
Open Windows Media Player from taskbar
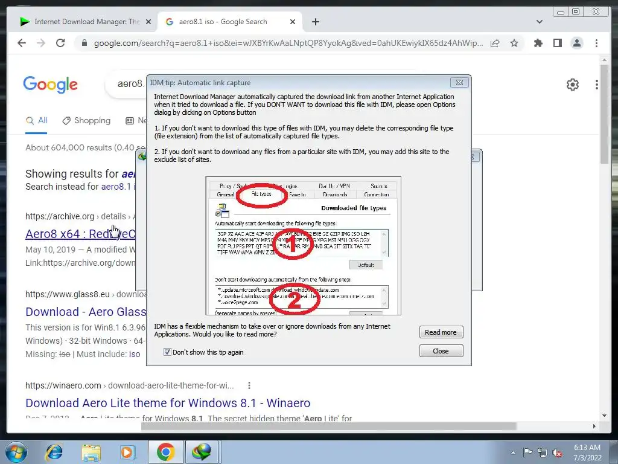click(127, 452)
